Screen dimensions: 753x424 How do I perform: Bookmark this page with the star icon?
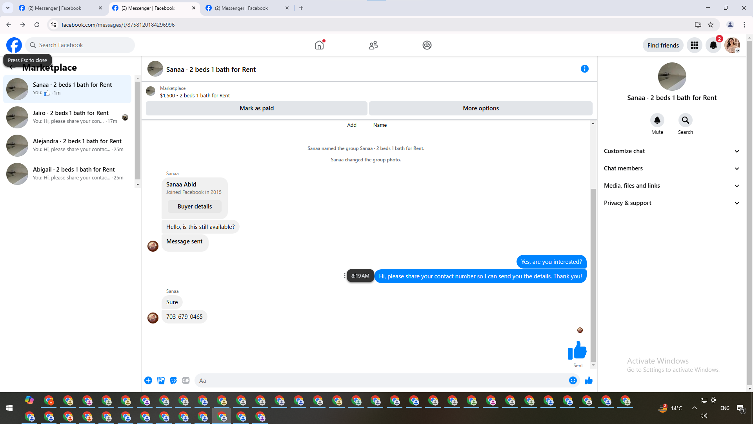coord(711,25)
